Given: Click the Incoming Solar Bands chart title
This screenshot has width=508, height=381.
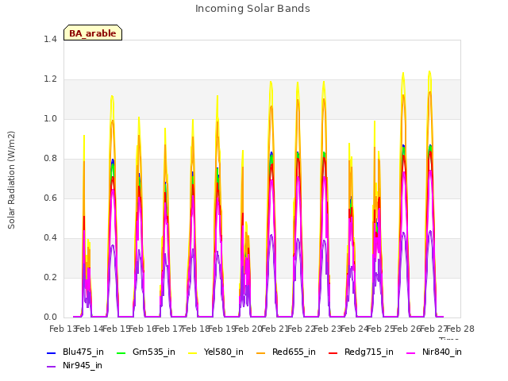Looking at the screenshot, I should (252, 9).
